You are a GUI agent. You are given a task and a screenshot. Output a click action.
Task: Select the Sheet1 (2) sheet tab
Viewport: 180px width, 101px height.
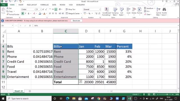(19, 91)
